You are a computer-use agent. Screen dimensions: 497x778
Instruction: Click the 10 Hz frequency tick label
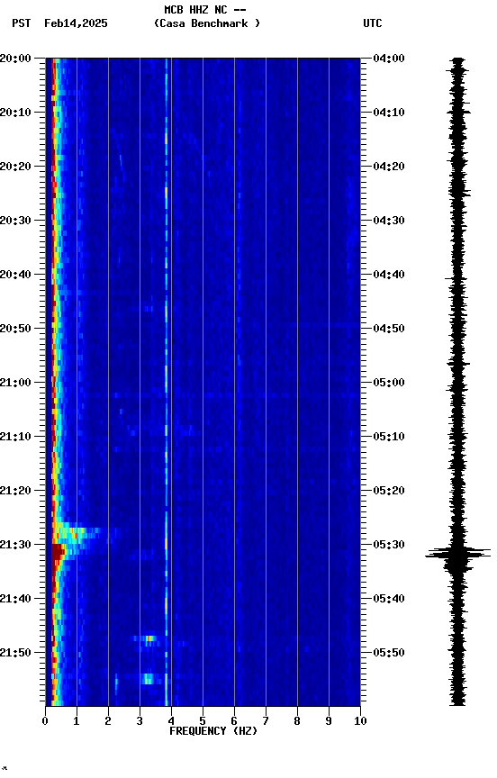(360, 721)
